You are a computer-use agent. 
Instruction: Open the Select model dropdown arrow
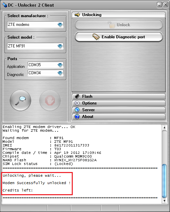(60, 46)
